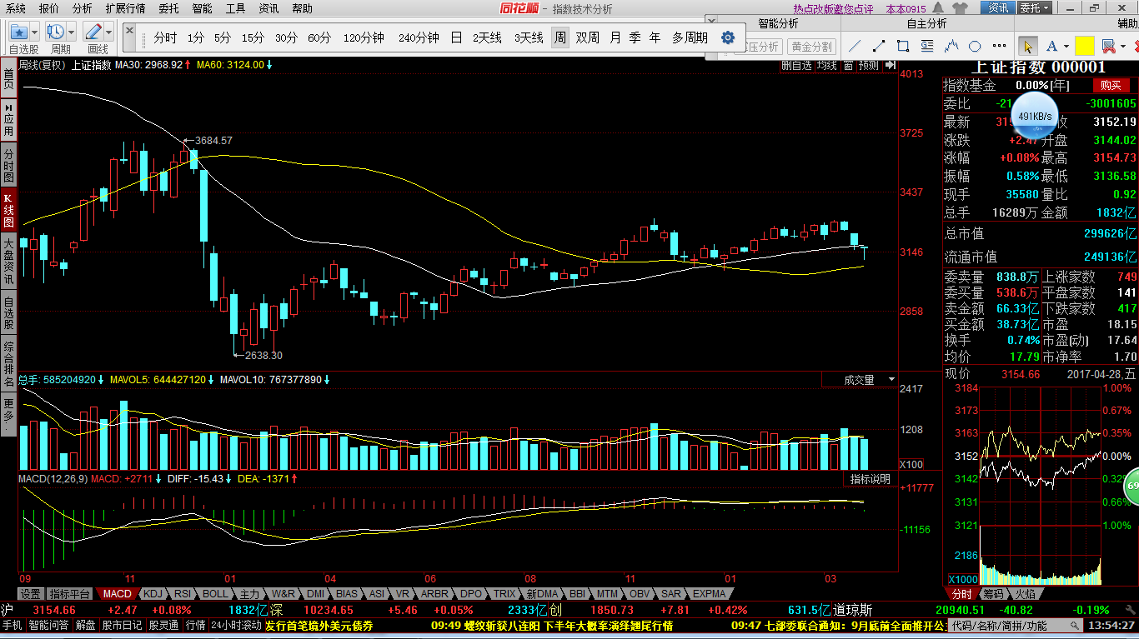Open the 自选股 star folder icon
Image resolution: width=1139 pixels, height=639 pixels.
coord(18,32)
